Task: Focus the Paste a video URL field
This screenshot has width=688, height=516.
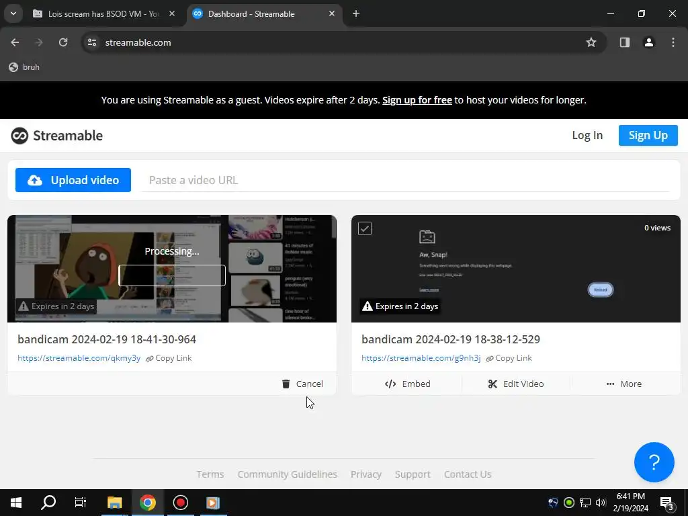Action: coord(404,180)
